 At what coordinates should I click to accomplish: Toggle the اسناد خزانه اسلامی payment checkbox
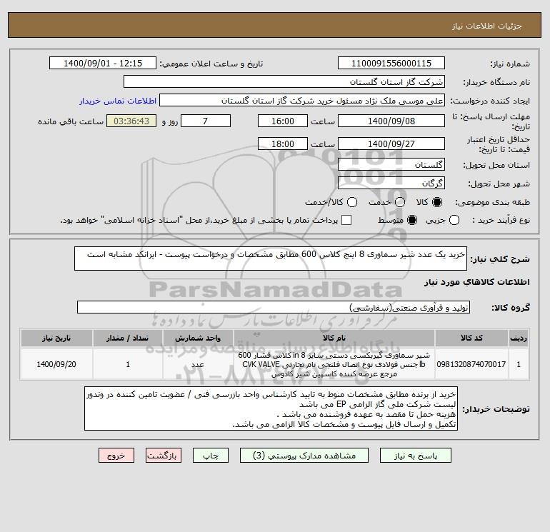coord(346,220)
